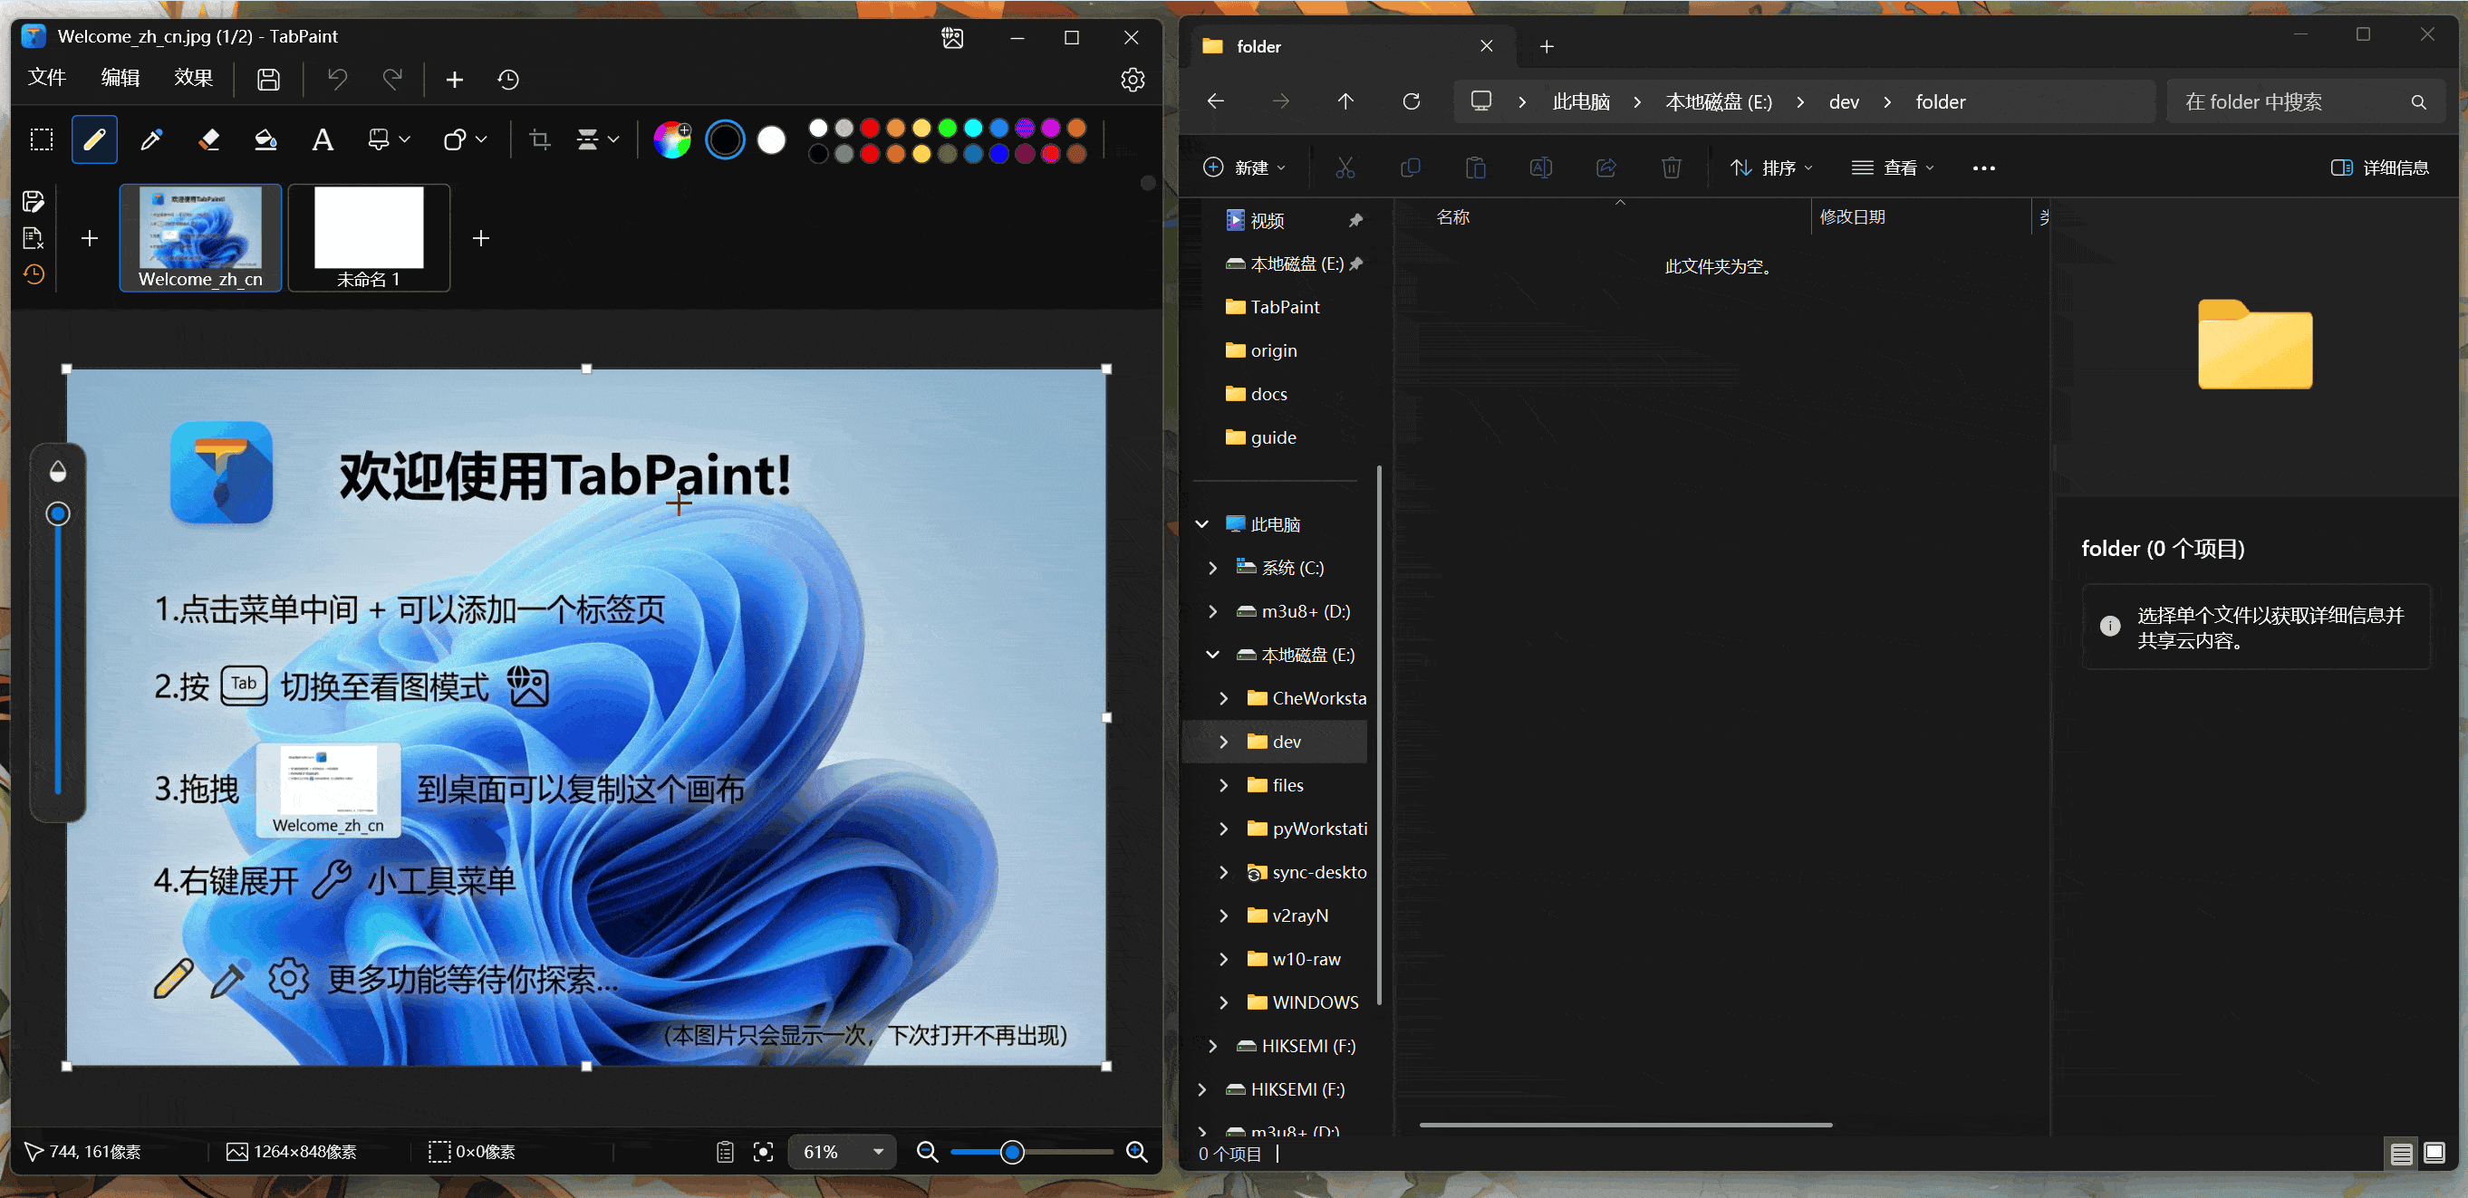Screen dimensions: 2468x1198
Task: Select the Text tool
Action: tap(323, 139)
